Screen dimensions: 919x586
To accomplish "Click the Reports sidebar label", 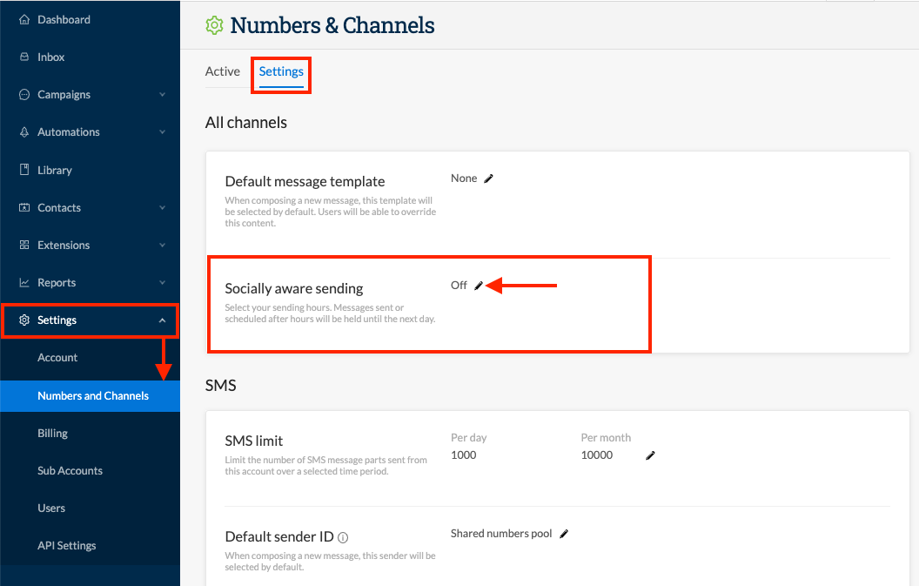I will pyautogui.click(x=57, y=283).
